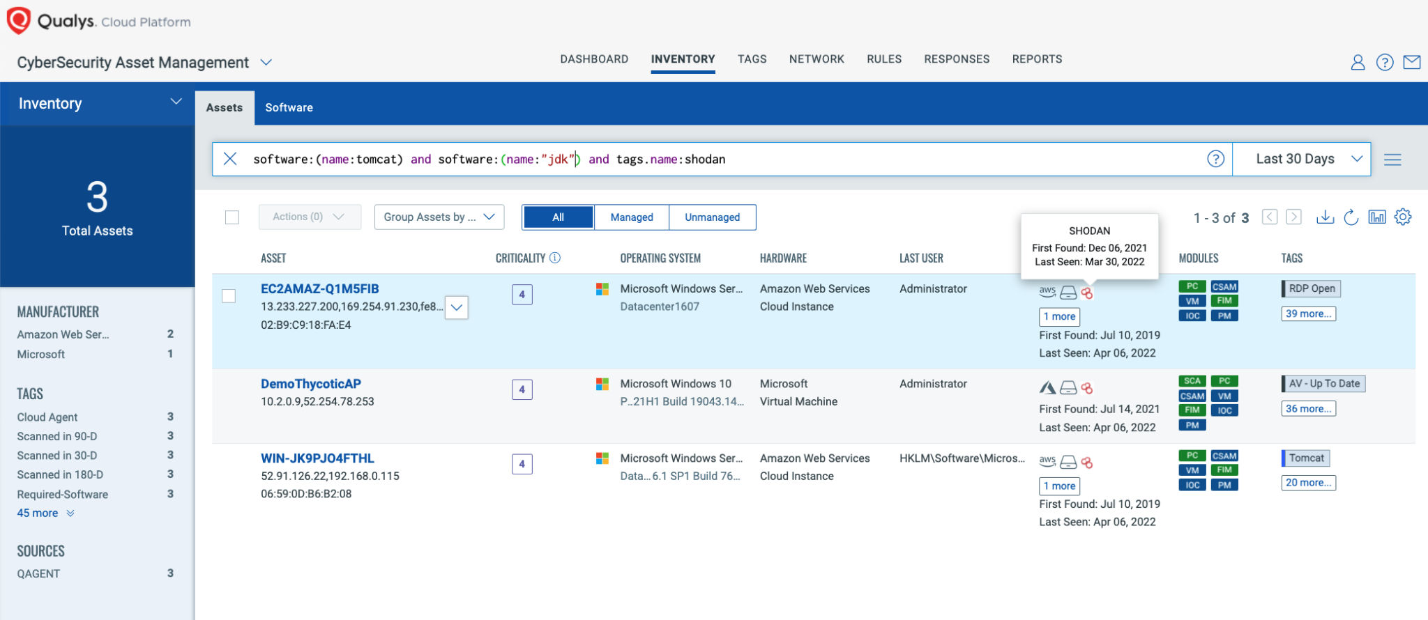
Task: Click the help question mark icon in header
Action: pos(1384,63)
